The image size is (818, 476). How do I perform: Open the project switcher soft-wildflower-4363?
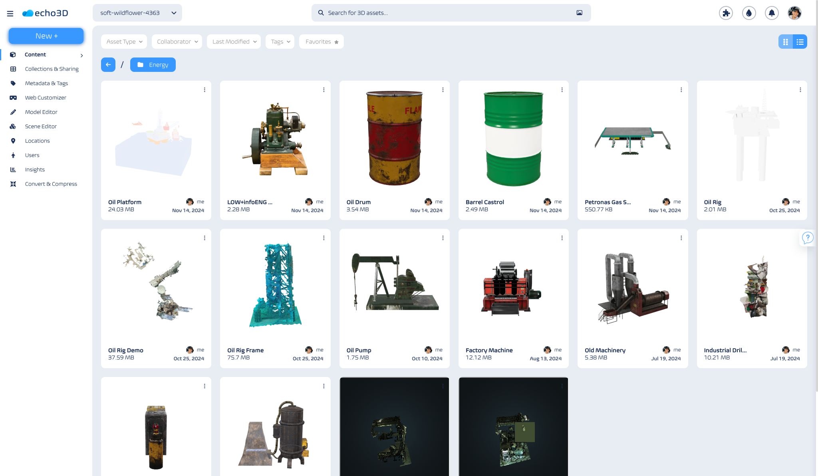pos(137,12)
